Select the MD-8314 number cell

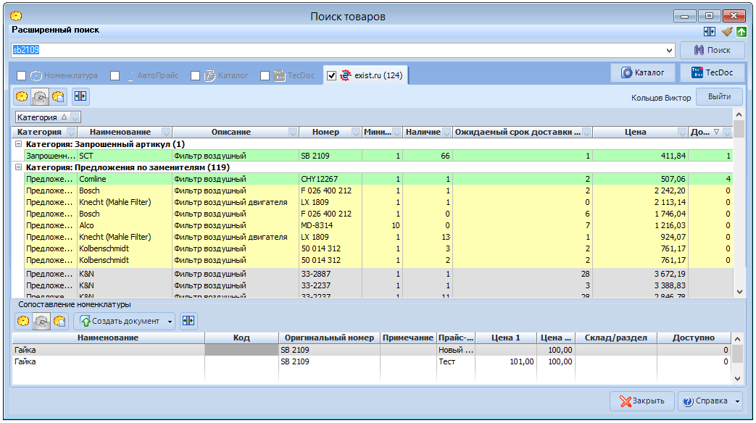pos(331,225)
